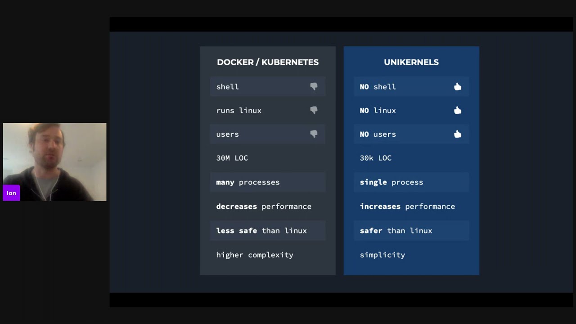Click the 'safer than linux' row
This screenshot has height=324, width=576.
tap(411, 230)
